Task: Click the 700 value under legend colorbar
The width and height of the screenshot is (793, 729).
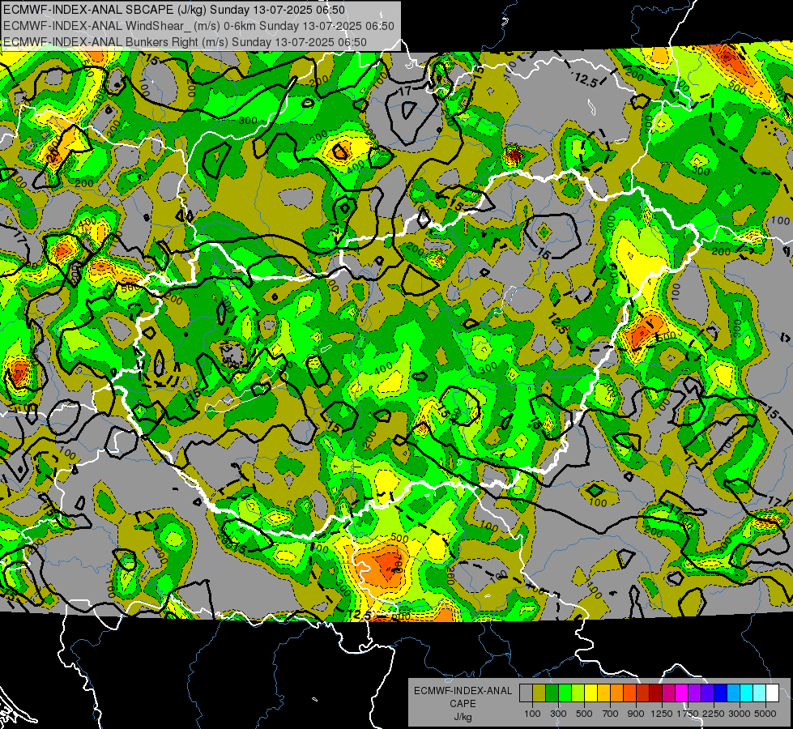Action: (611, 714)
